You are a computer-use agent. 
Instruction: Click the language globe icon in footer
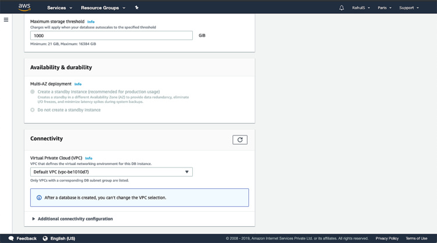[45, 238]
